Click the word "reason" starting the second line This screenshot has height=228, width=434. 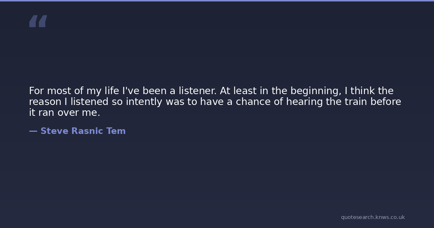(x=45, y=102)
